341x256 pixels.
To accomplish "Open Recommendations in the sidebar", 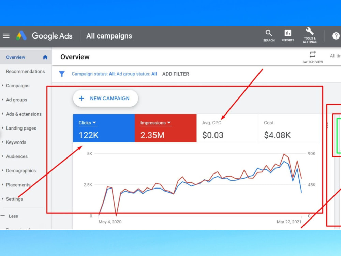I will pos(26,71).
